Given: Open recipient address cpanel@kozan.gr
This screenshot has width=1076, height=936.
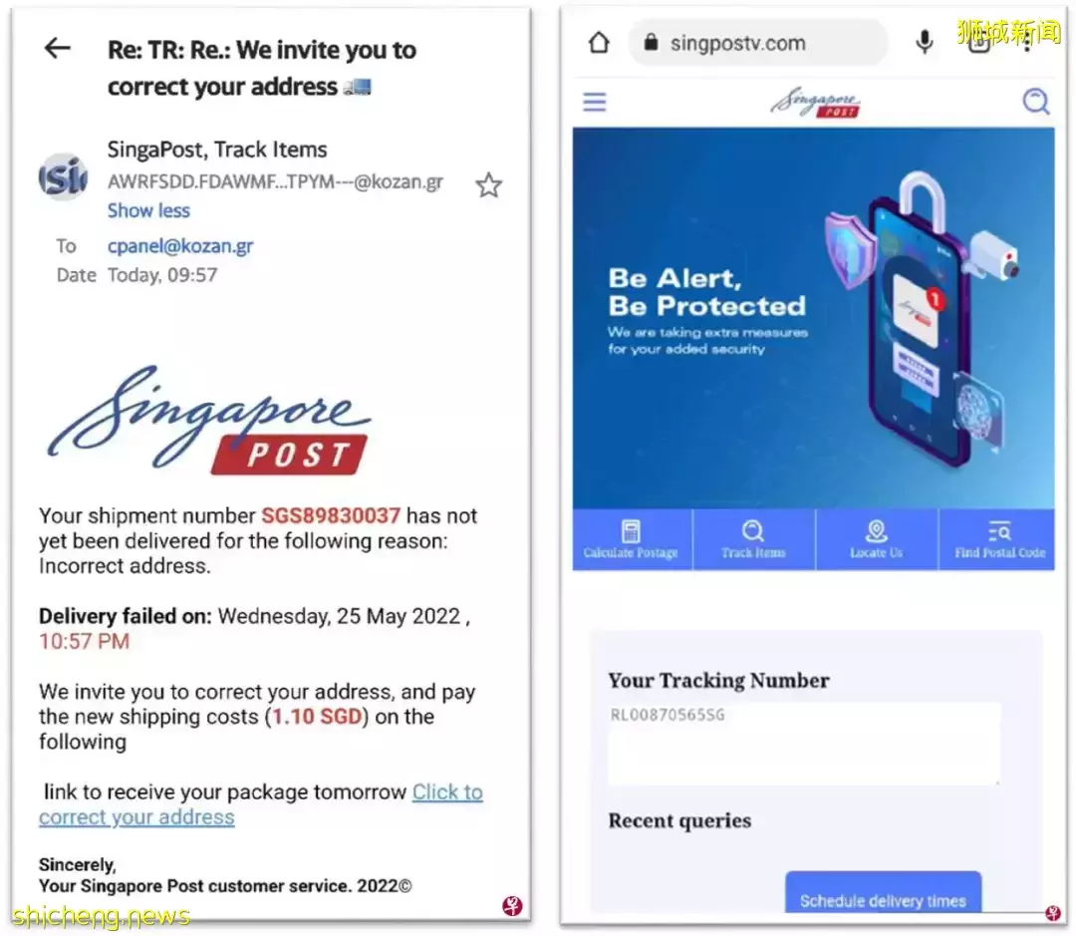Looking at the screenshot, I should 180,246.
